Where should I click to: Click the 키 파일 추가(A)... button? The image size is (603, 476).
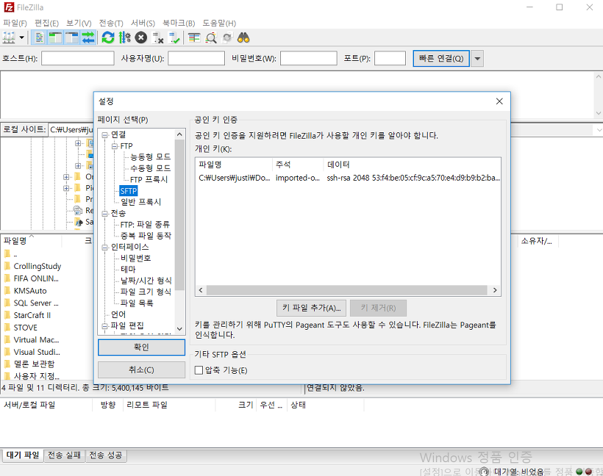312,308
